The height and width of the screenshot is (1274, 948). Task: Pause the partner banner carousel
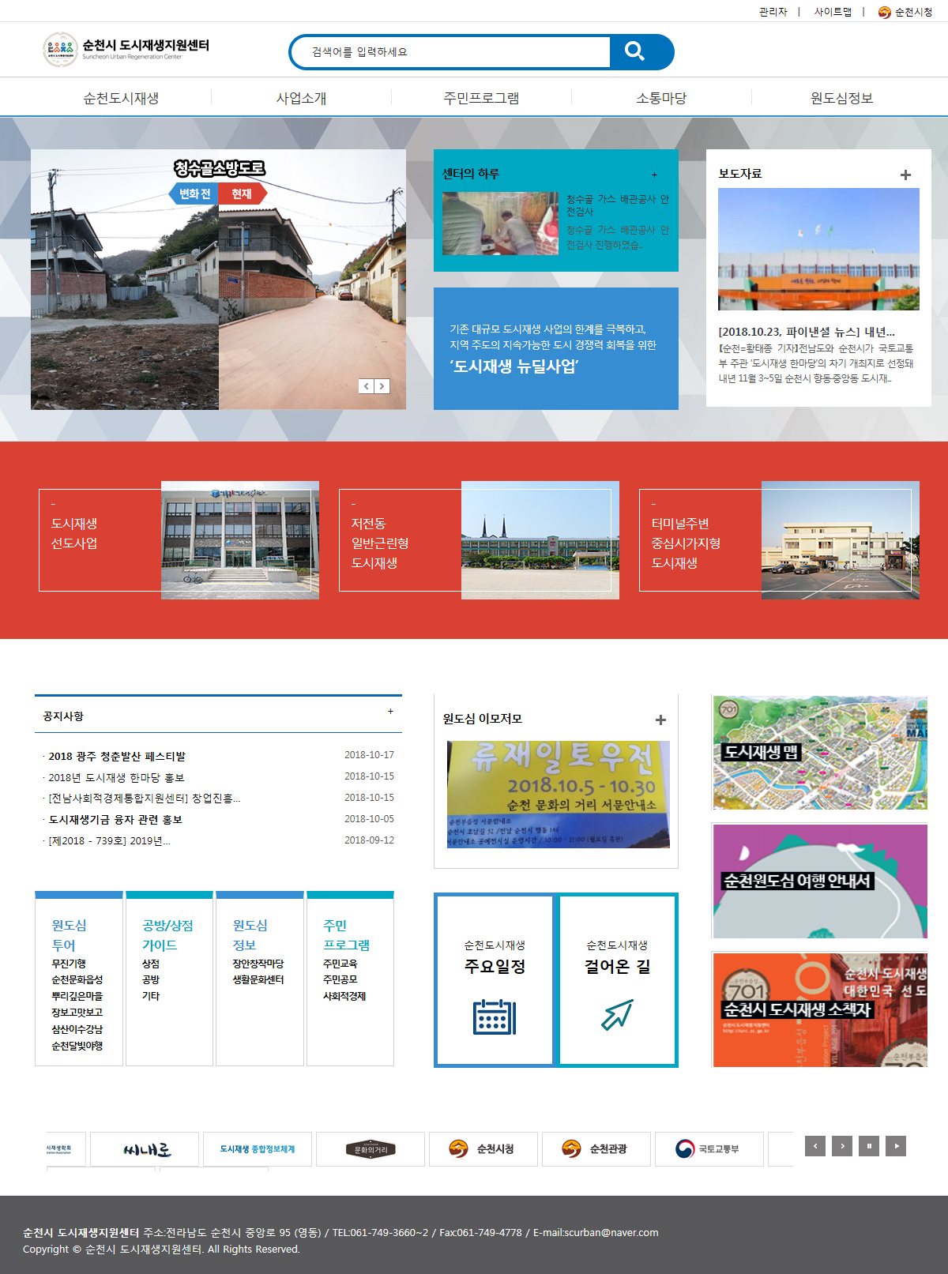[869, 1146]
